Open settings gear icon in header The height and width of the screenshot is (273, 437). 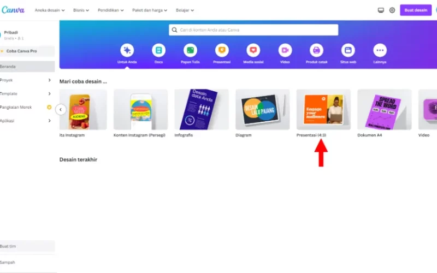tap(392, 10)
